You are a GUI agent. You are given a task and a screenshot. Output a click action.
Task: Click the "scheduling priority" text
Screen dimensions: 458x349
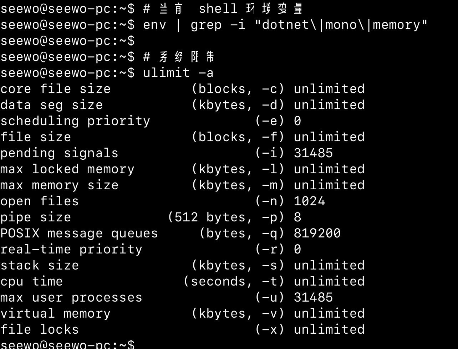click(75, 121)
